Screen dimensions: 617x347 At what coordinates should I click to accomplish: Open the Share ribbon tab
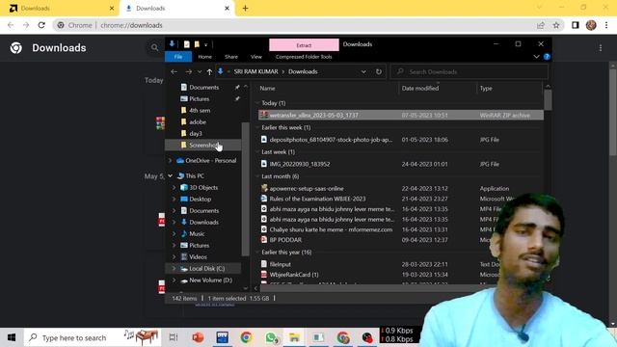coord(231,57)
